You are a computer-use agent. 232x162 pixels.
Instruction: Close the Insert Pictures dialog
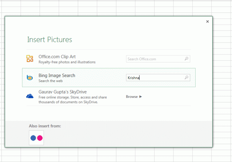click(207, 22)
